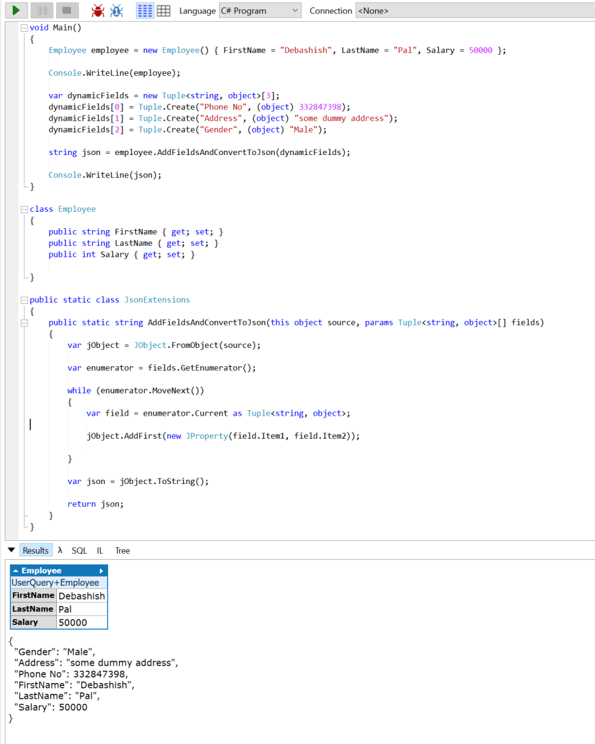Click the Console.WriteLine(json) code line
The width and height of the screenshot is (595, 744).
coord(105,175)
